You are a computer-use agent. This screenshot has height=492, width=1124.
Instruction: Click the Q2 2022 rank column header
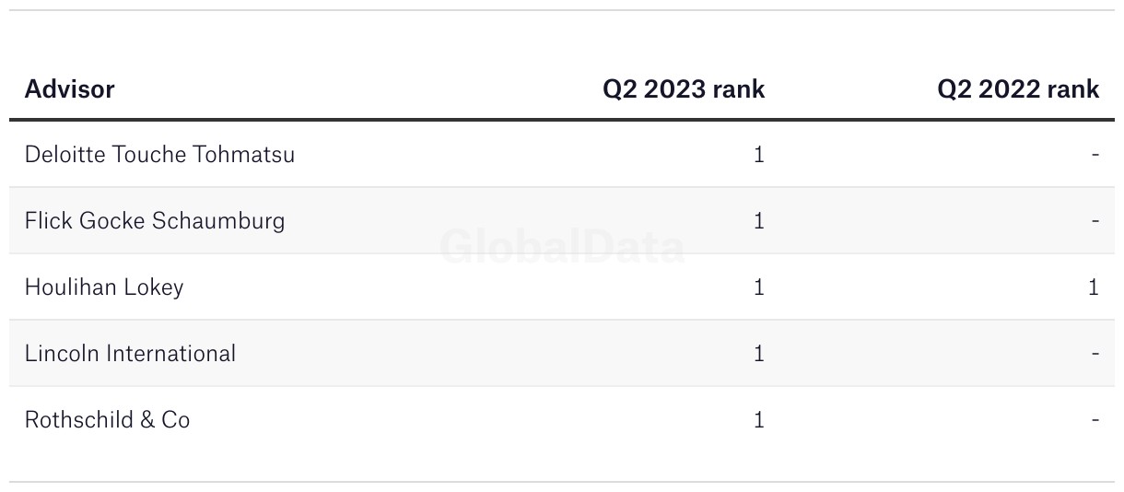1018,89
